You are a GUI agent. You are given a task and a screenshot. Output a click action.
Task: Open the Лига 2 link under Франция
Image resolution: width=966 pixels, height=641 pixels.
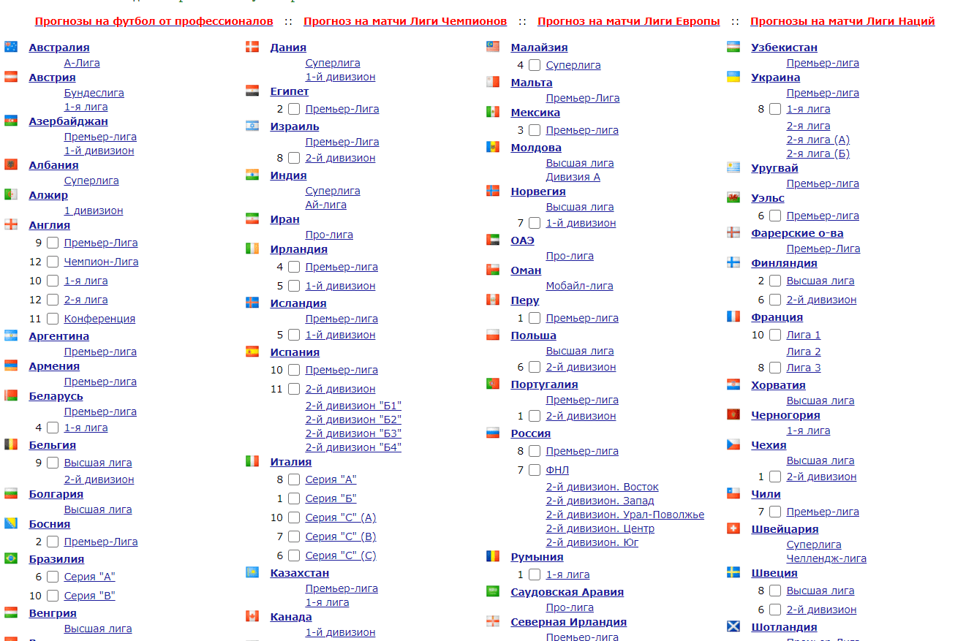(804, 352)
